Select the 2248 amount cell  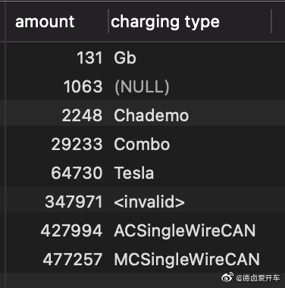click(x=82, y=115)
